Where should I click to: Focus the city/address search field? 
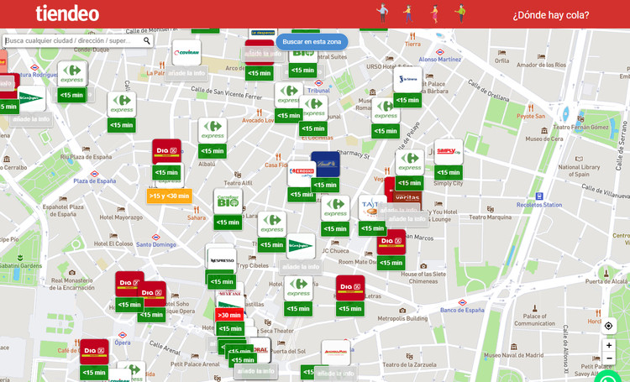click(77, 40)
